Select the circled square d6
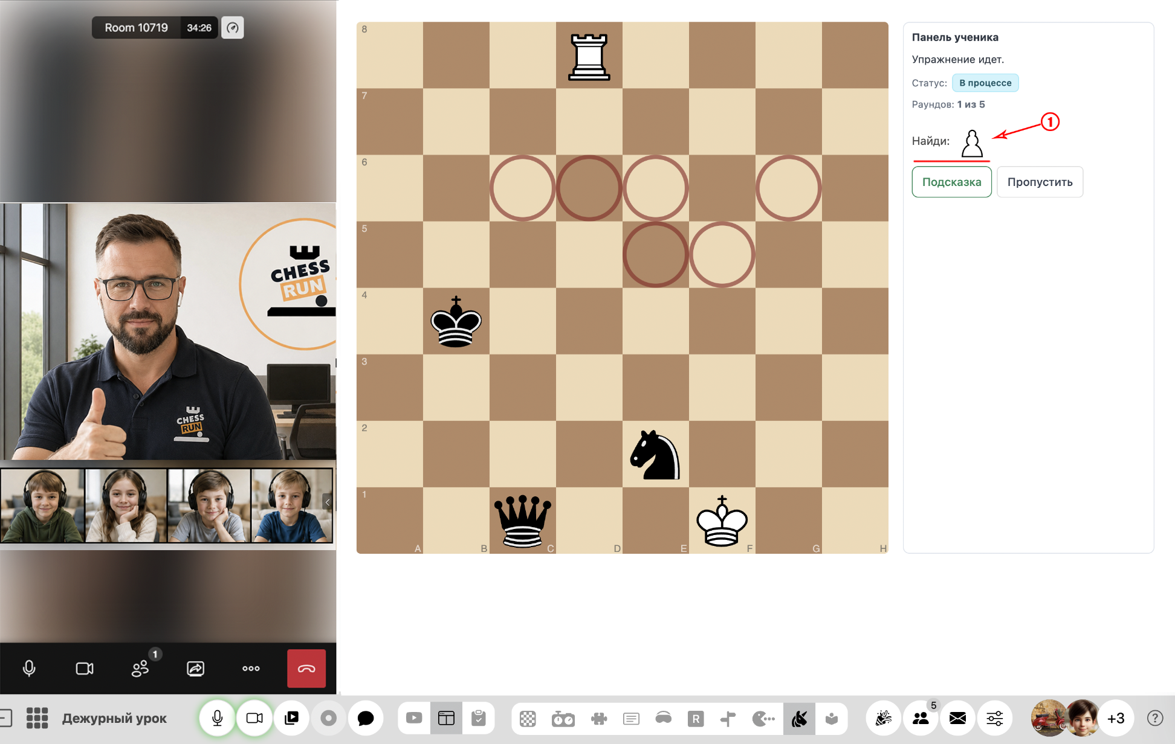This screenshot has height=744, width=1175. pos(589,188)
